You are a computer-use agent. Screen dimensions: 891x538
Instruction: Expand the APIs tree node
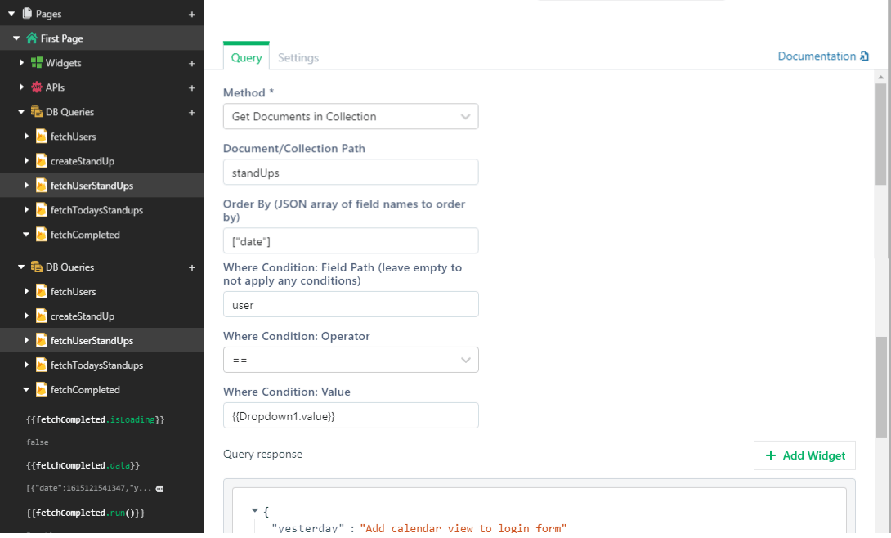click(22, 87)
